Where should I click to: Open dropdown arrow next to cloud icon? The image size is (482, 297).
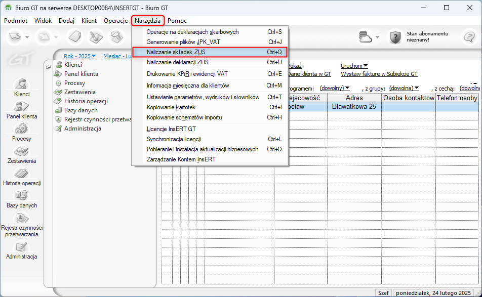[378, 37]
